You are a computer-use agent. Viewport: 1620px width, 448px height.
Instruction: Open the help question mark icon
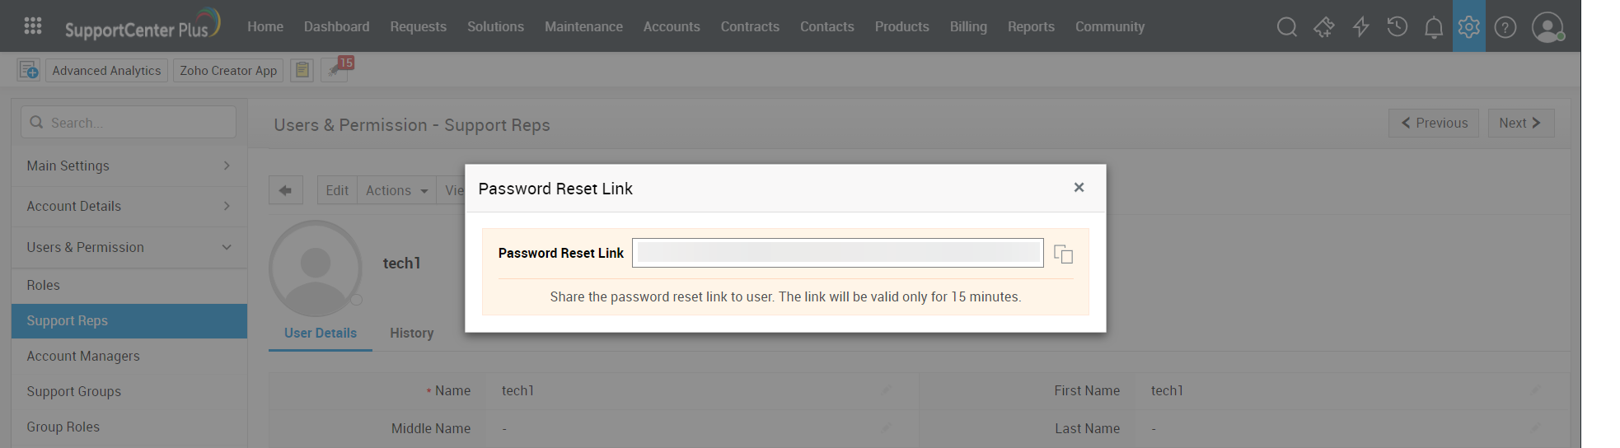1505,27
